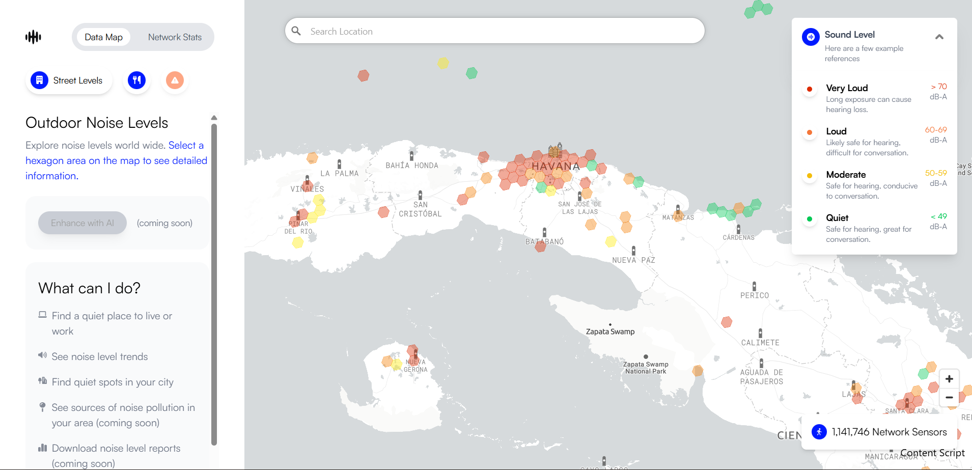This screenshot has width=972, height=470.
Task: Click the Quiet green color dot
Action: click(x=810, y=219)
